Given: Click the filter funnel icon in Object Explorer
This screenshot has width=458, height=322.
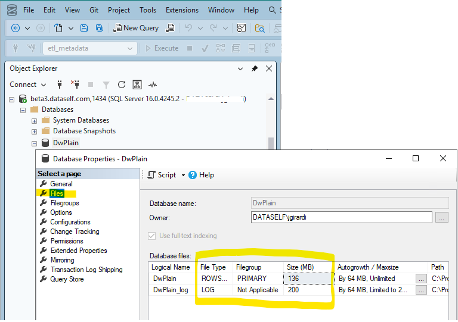Looking at the screenshot, I should (106, 85).
